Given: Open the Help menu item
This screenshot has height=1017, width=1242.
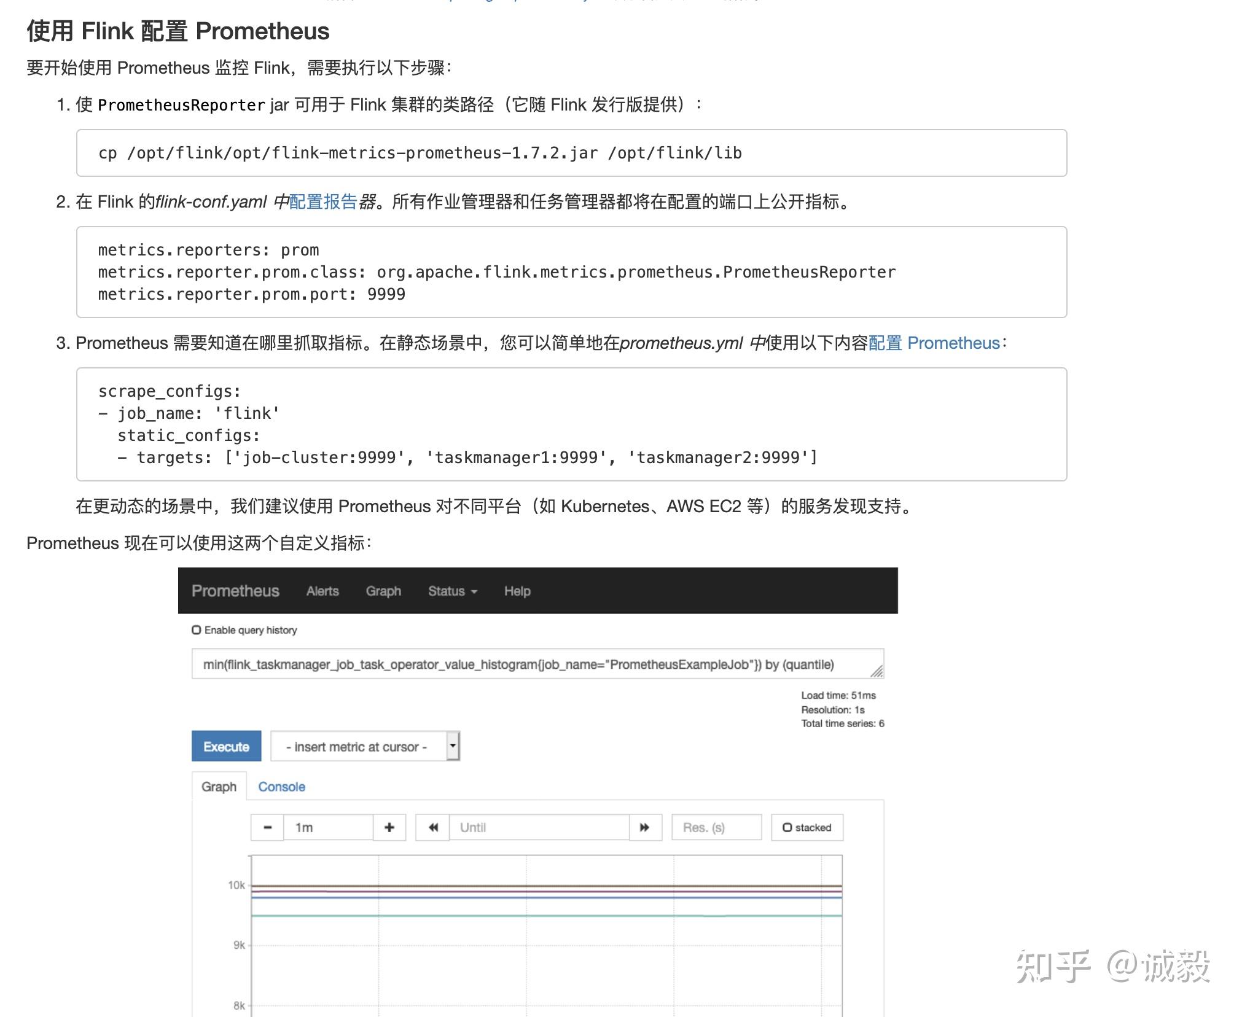Looking at the screenshot, I should tap(517, 590).
